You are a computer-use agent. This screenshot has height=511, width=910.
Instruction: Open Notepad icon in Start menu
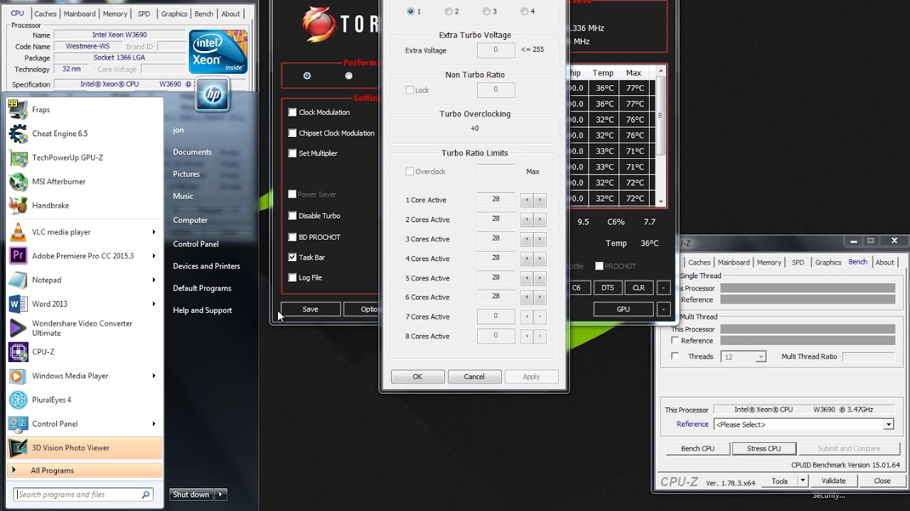tap(18, 280)
